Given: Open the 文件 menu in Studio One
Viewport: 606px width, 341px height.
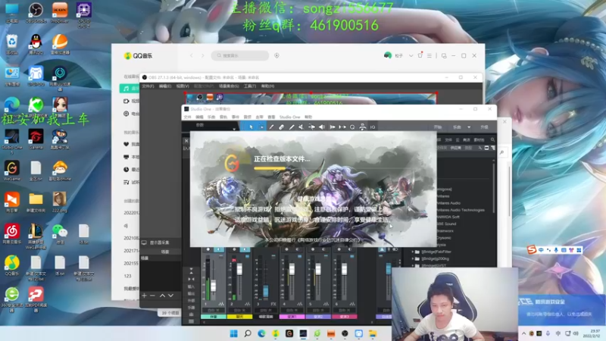Looking at the screenshot, I should 187,117.
